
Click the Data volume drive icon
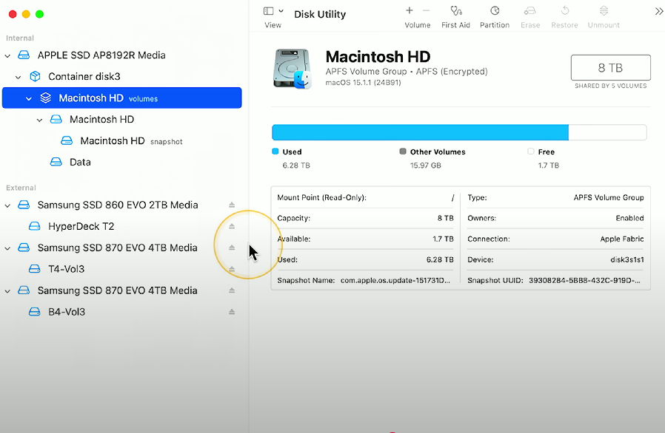(56, 162)
